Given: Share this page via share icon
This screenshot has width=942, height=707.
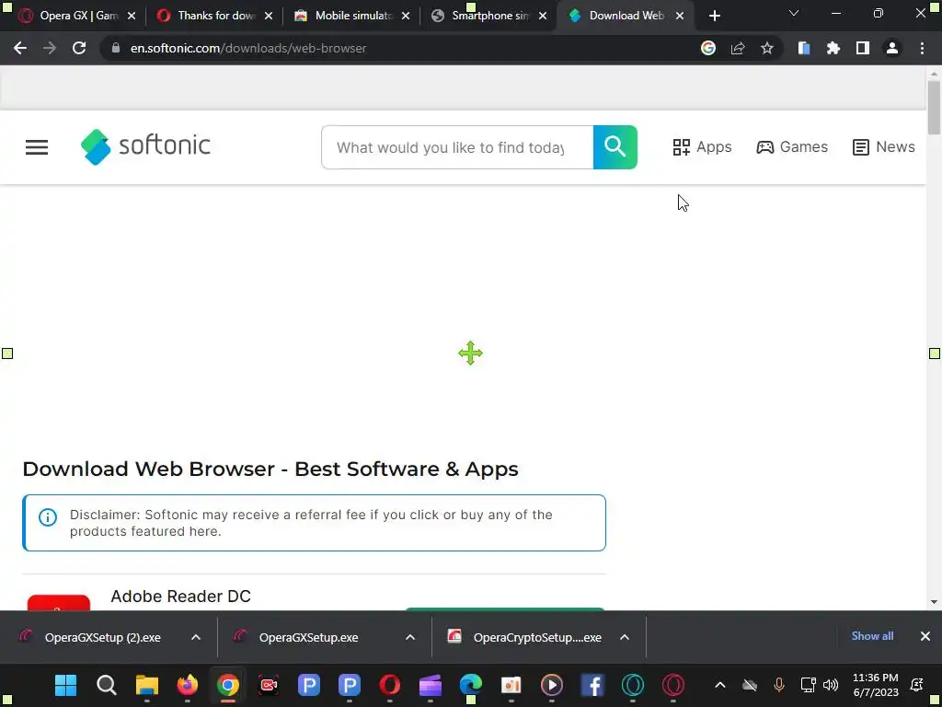Looking at the screenshot, I should click(x=738, y=48).
